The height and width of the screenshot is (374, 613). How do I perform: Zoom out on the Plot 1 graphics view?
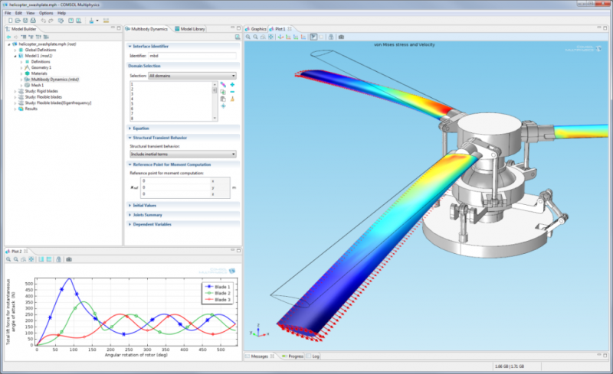255,37
